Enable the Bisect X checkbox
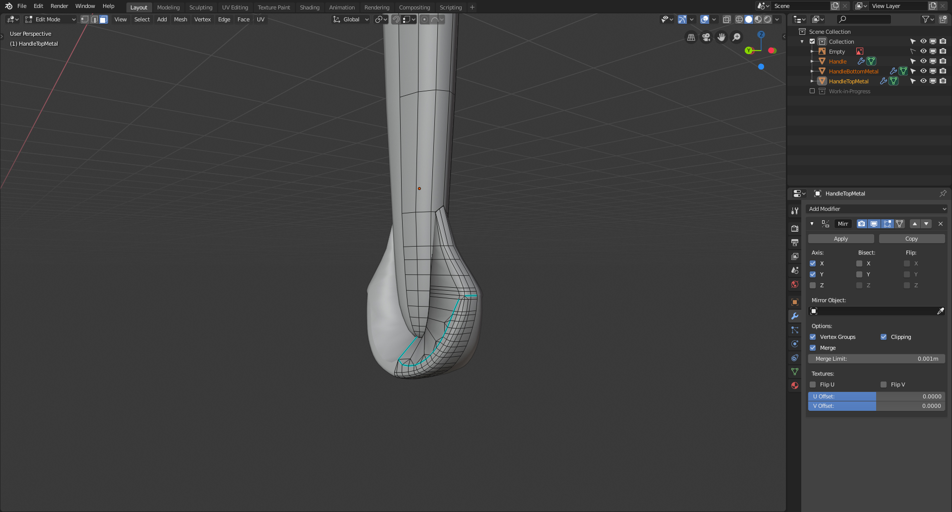This screenshot has width=952, height=512. pyautogui.click(x=859, y=263)
